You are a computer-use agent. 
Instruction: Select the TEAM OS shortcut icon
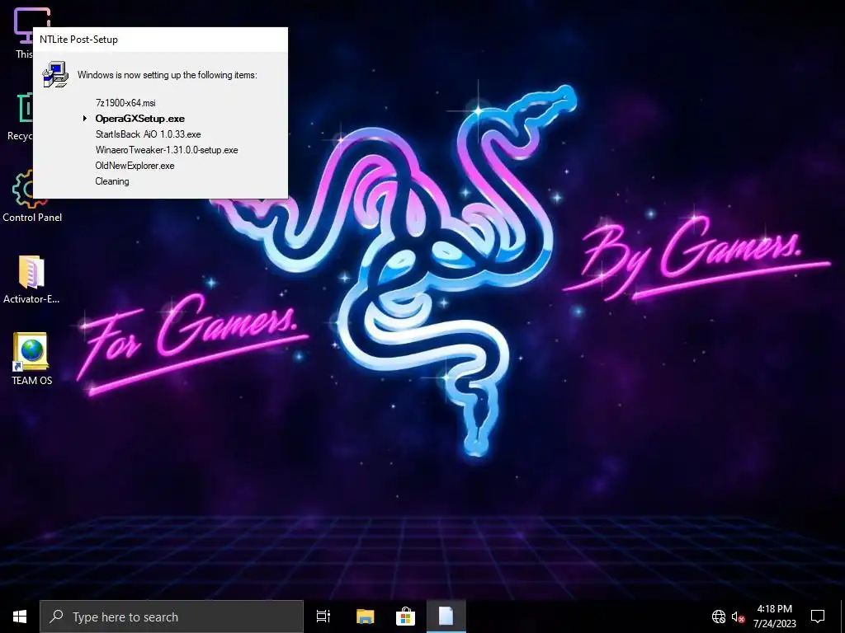[x=31, y=359]
